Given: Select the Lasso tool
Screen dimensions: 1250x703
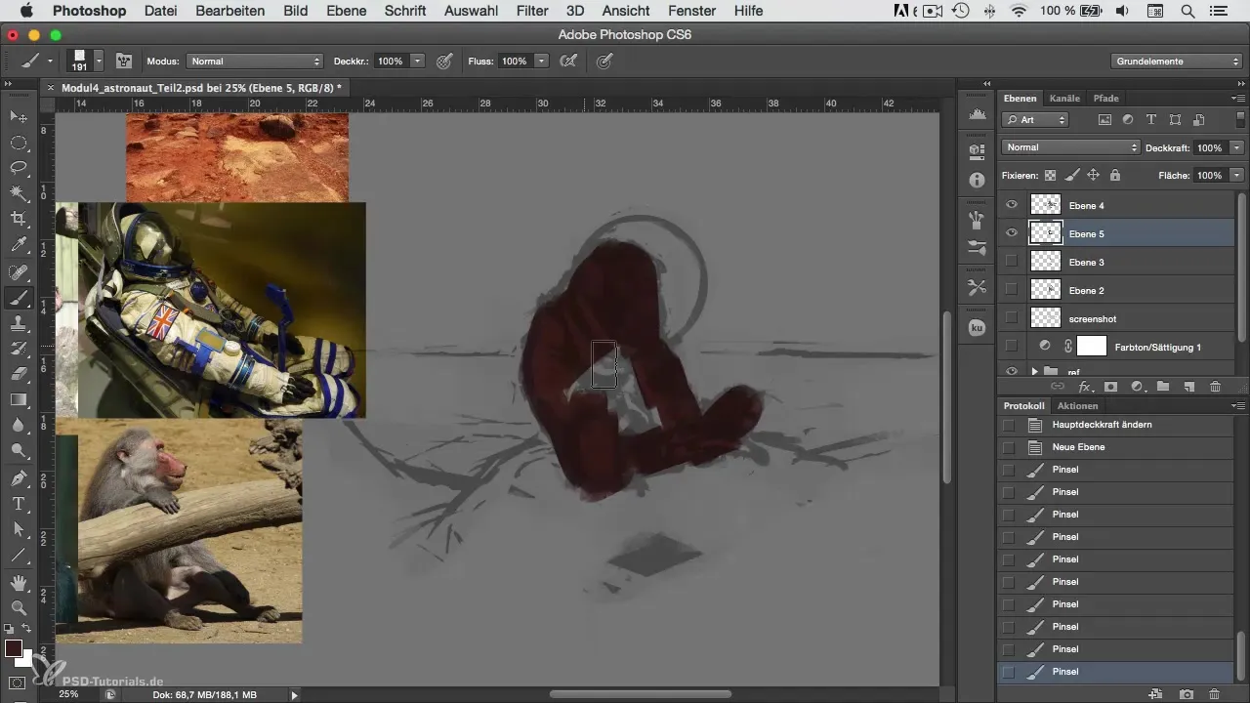Looking at the screenshot, I should 19,168.
